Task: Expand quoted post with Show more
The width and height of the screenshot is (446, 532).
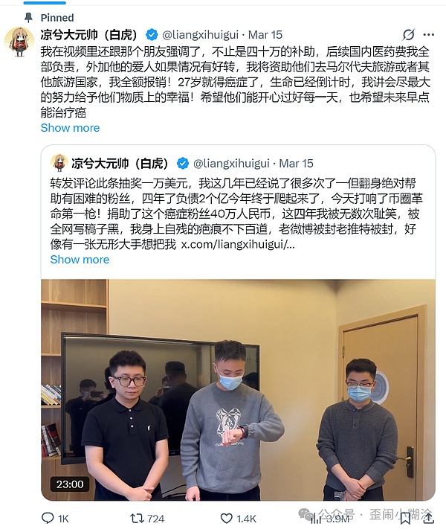Action: (80, 259)
